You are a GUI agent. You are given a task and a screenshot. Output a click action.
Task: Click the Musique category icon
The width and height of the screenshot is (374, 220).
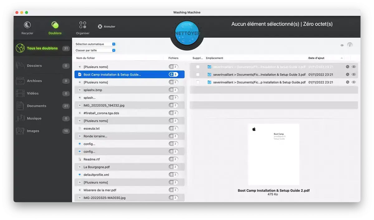click(x=20, y=118)
